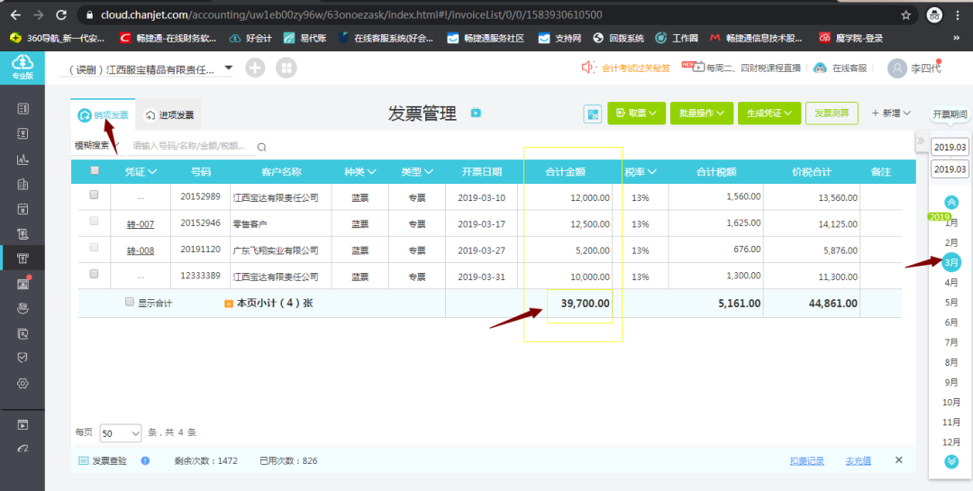This screenshot has height=491, width=973.
Task: Open first sidebar icon at top
Action: click(23, 109)
